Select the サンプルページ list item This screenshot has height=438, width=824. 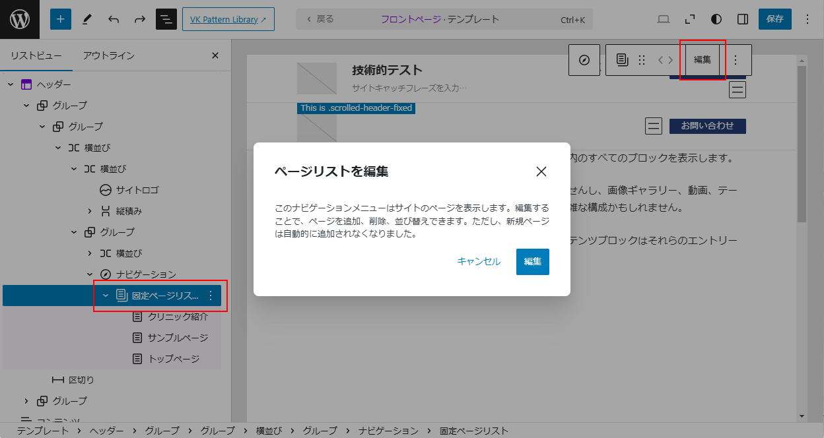[178, 338]
